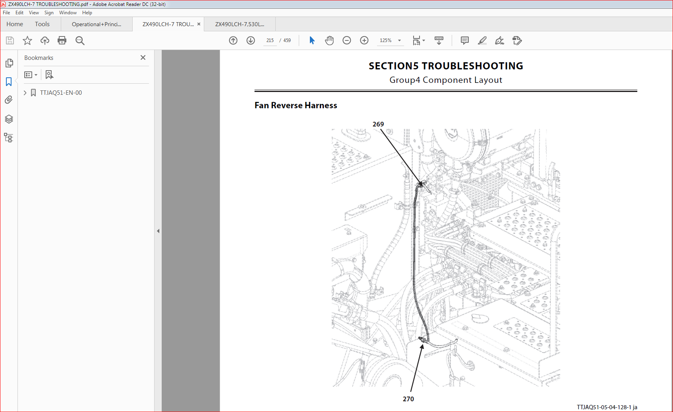Open the Attachments paperclip panel
Image resolution: width=673 pixels, height=412 pixels.
tap(9, 100)
